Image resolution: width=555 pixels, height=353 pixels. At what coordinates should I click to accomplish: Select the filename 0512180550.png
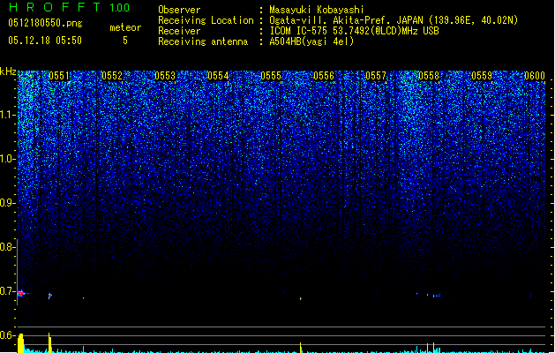(45, 23)
